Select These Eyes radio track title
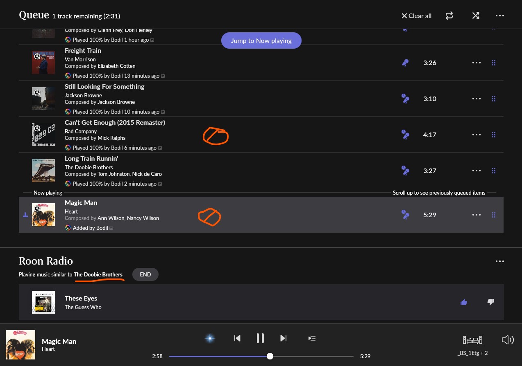This screenshot has height=366, width=522. pyautogui.click(x=81, y=299)
